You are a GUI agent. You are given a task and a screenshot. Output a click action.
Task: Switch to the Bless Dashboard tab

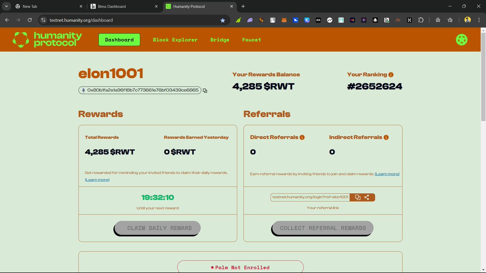(124, 6)
